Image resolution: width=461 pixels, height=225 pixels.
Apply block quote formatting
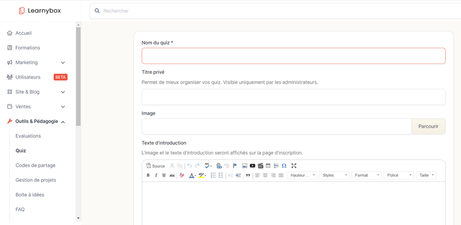[x=248, y=175]
